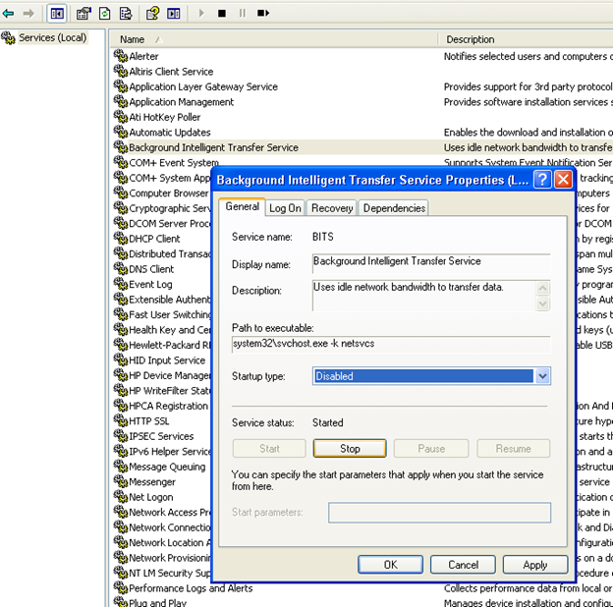Click the Restart Service toolbar icon
This screenshot has height=607, width=613.
click(x=263, y=14)
